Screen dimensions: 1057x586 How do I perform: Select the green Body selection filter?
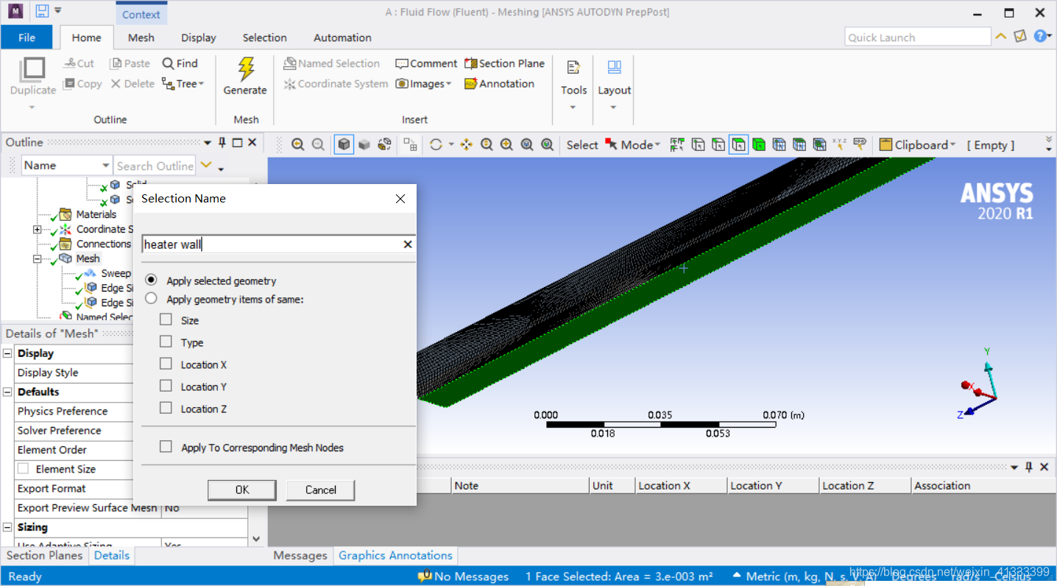[759, 145]
